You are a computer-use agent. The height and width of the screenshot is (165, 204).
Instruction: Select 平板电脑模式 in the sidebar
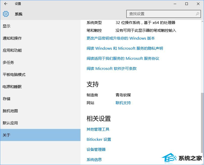coord(40,74)
